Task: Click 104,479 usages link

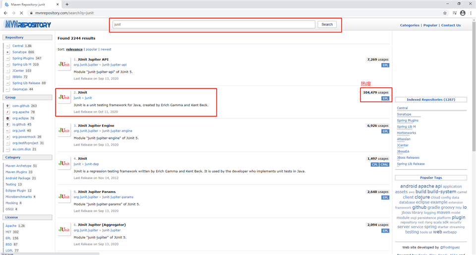Action: (375, 93)
